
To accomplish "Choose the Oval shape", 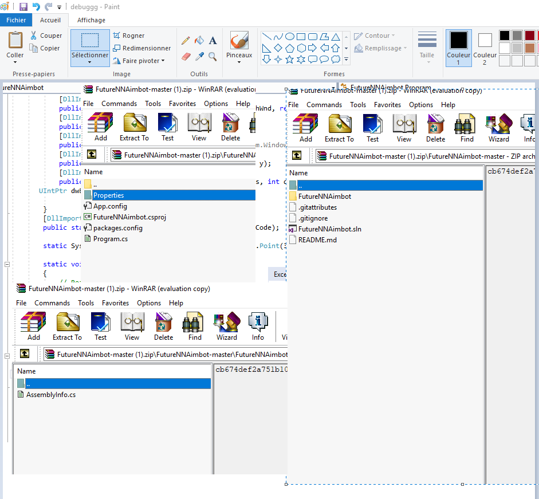I will point(290,37).
